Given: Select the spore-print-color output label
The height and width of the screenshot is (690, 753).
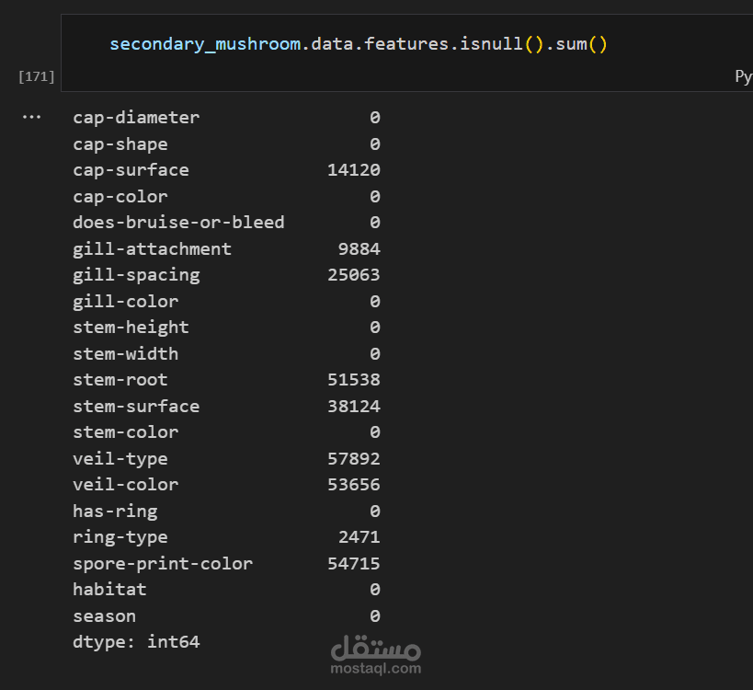Looking at the screenshot, I should pyautogui.click(x=163, y=564).
